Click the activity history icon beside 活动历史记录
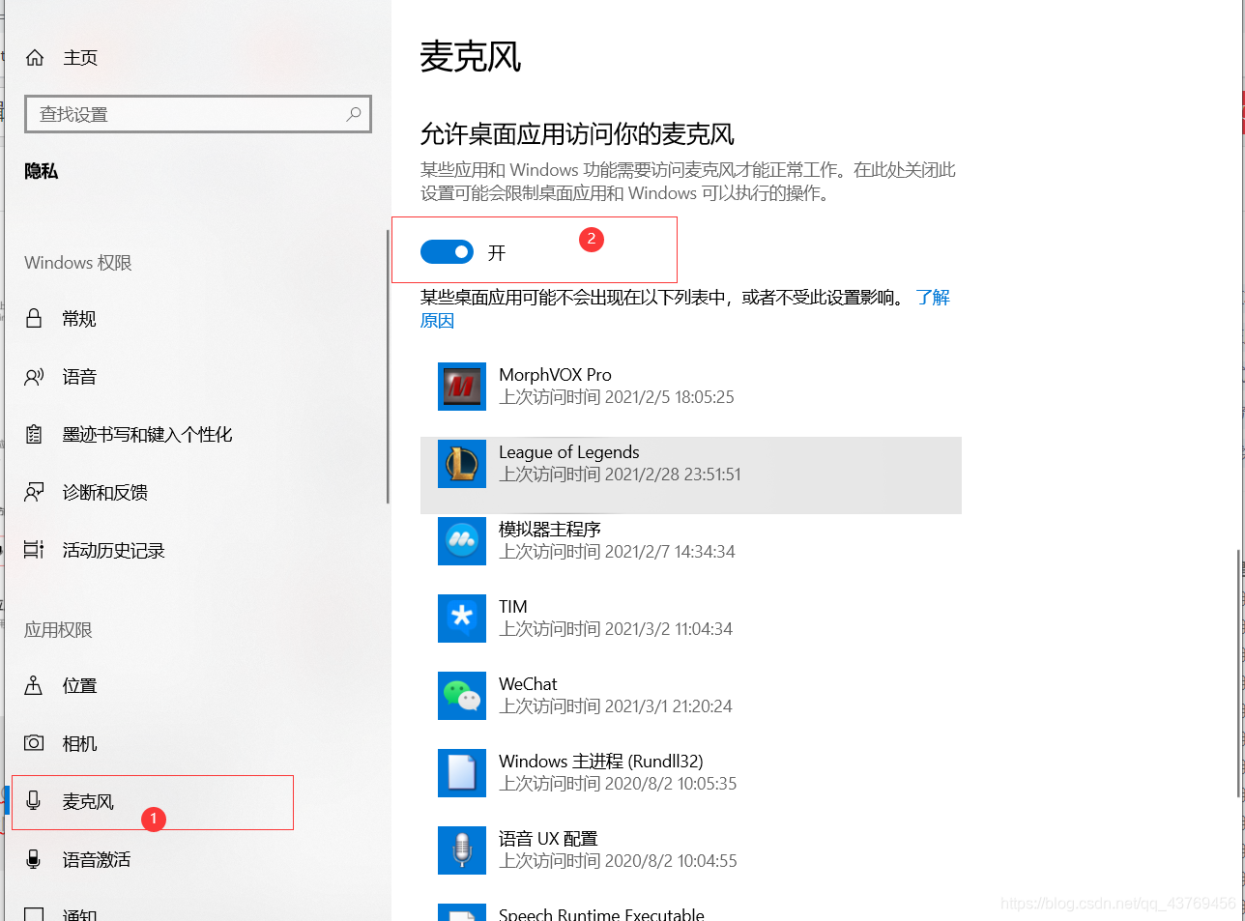This screenshot has height=921, width=1245. point(34,550)
